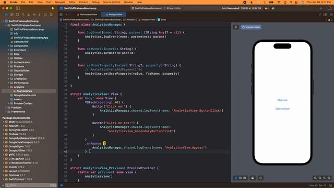Click the cloud status icon in toolbar
Image resolution: width=334 pixels, height=188 pixels.
[x=273, y=8]
